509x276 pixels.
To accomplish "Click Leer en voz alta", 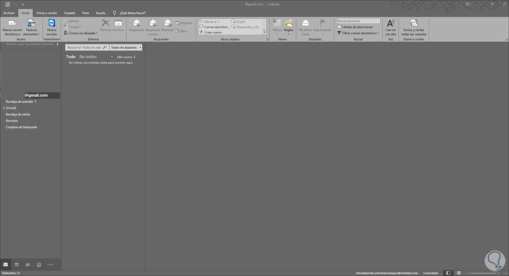I will (x=391, y=27).
